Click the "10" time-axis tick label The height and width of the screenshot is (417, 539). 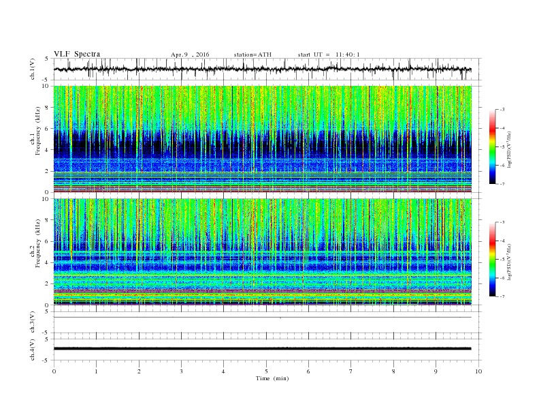(478, 371)
